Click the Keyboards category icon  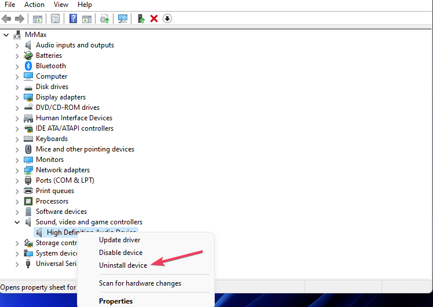pos(28,139)
